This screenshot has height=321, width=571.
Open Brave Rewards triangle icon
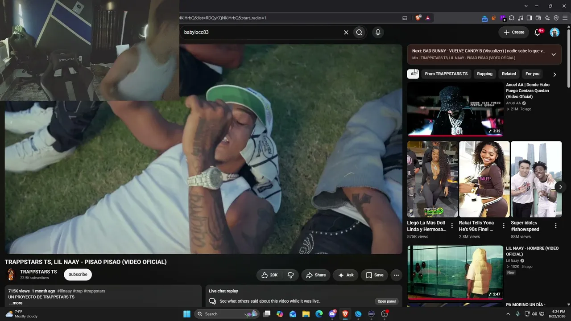(x=428, y=18)
